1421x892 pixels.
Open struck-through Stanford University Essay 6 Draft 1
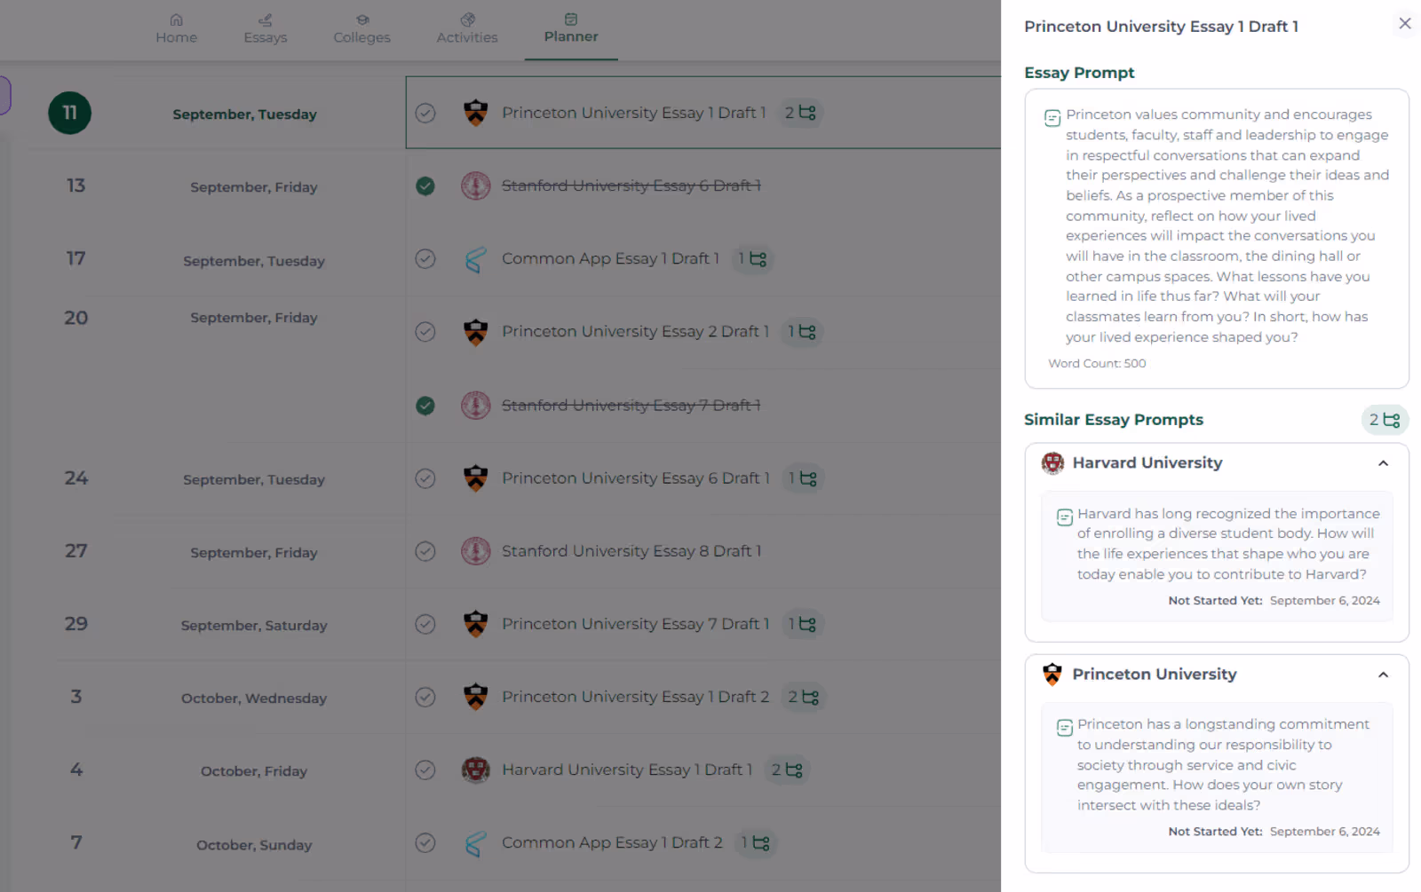click(x=631, y=186)
